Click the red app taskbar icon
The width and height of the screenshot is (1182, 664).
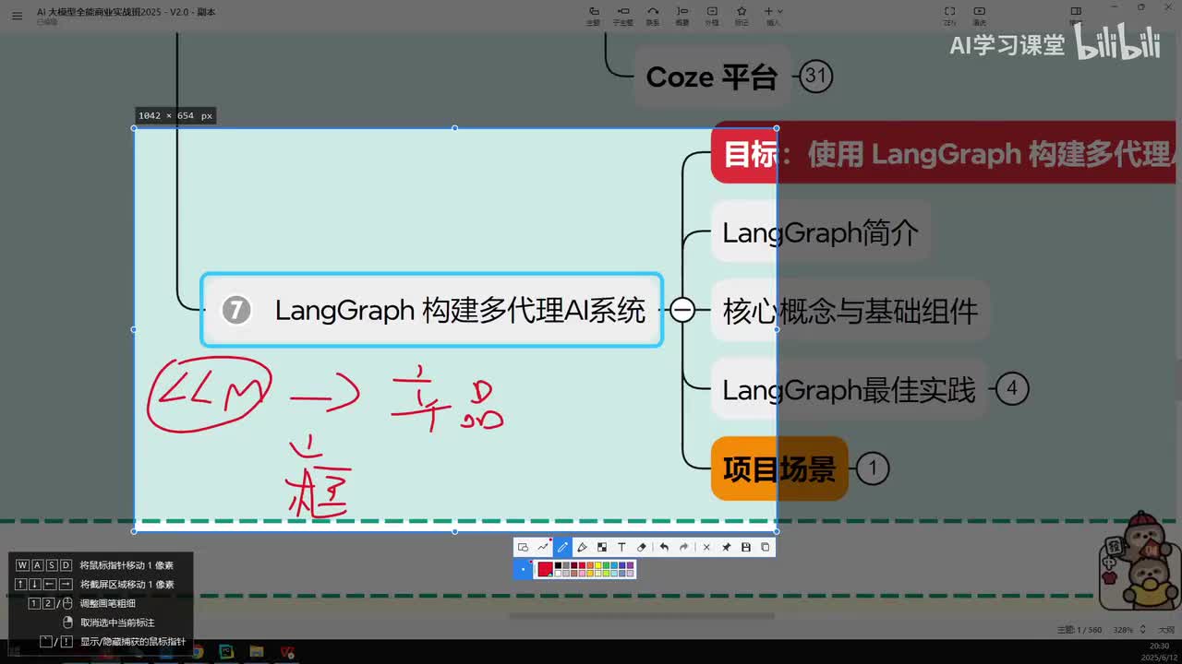click(287, 652)
